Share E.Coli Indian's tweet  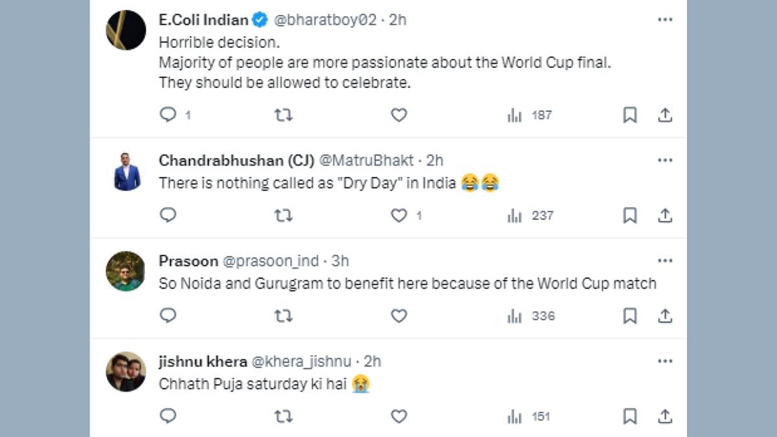pyautogui.click(x=664, y=115)
